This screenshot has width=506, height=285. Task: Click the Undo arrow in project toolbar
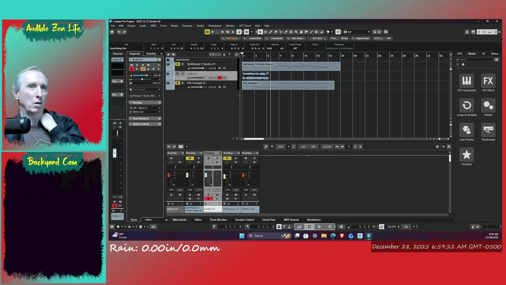[x=119, y=32]
